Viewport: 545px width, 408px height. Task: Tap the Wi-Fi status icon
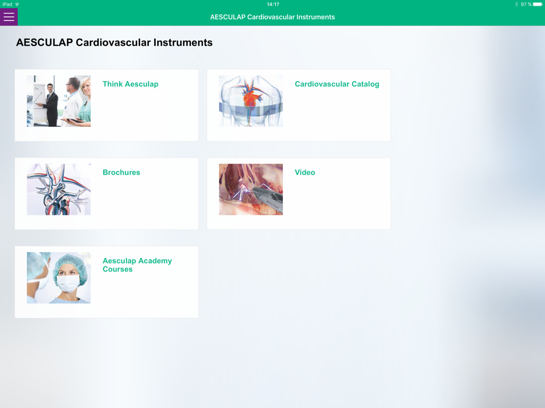click(x=17, y=4)
